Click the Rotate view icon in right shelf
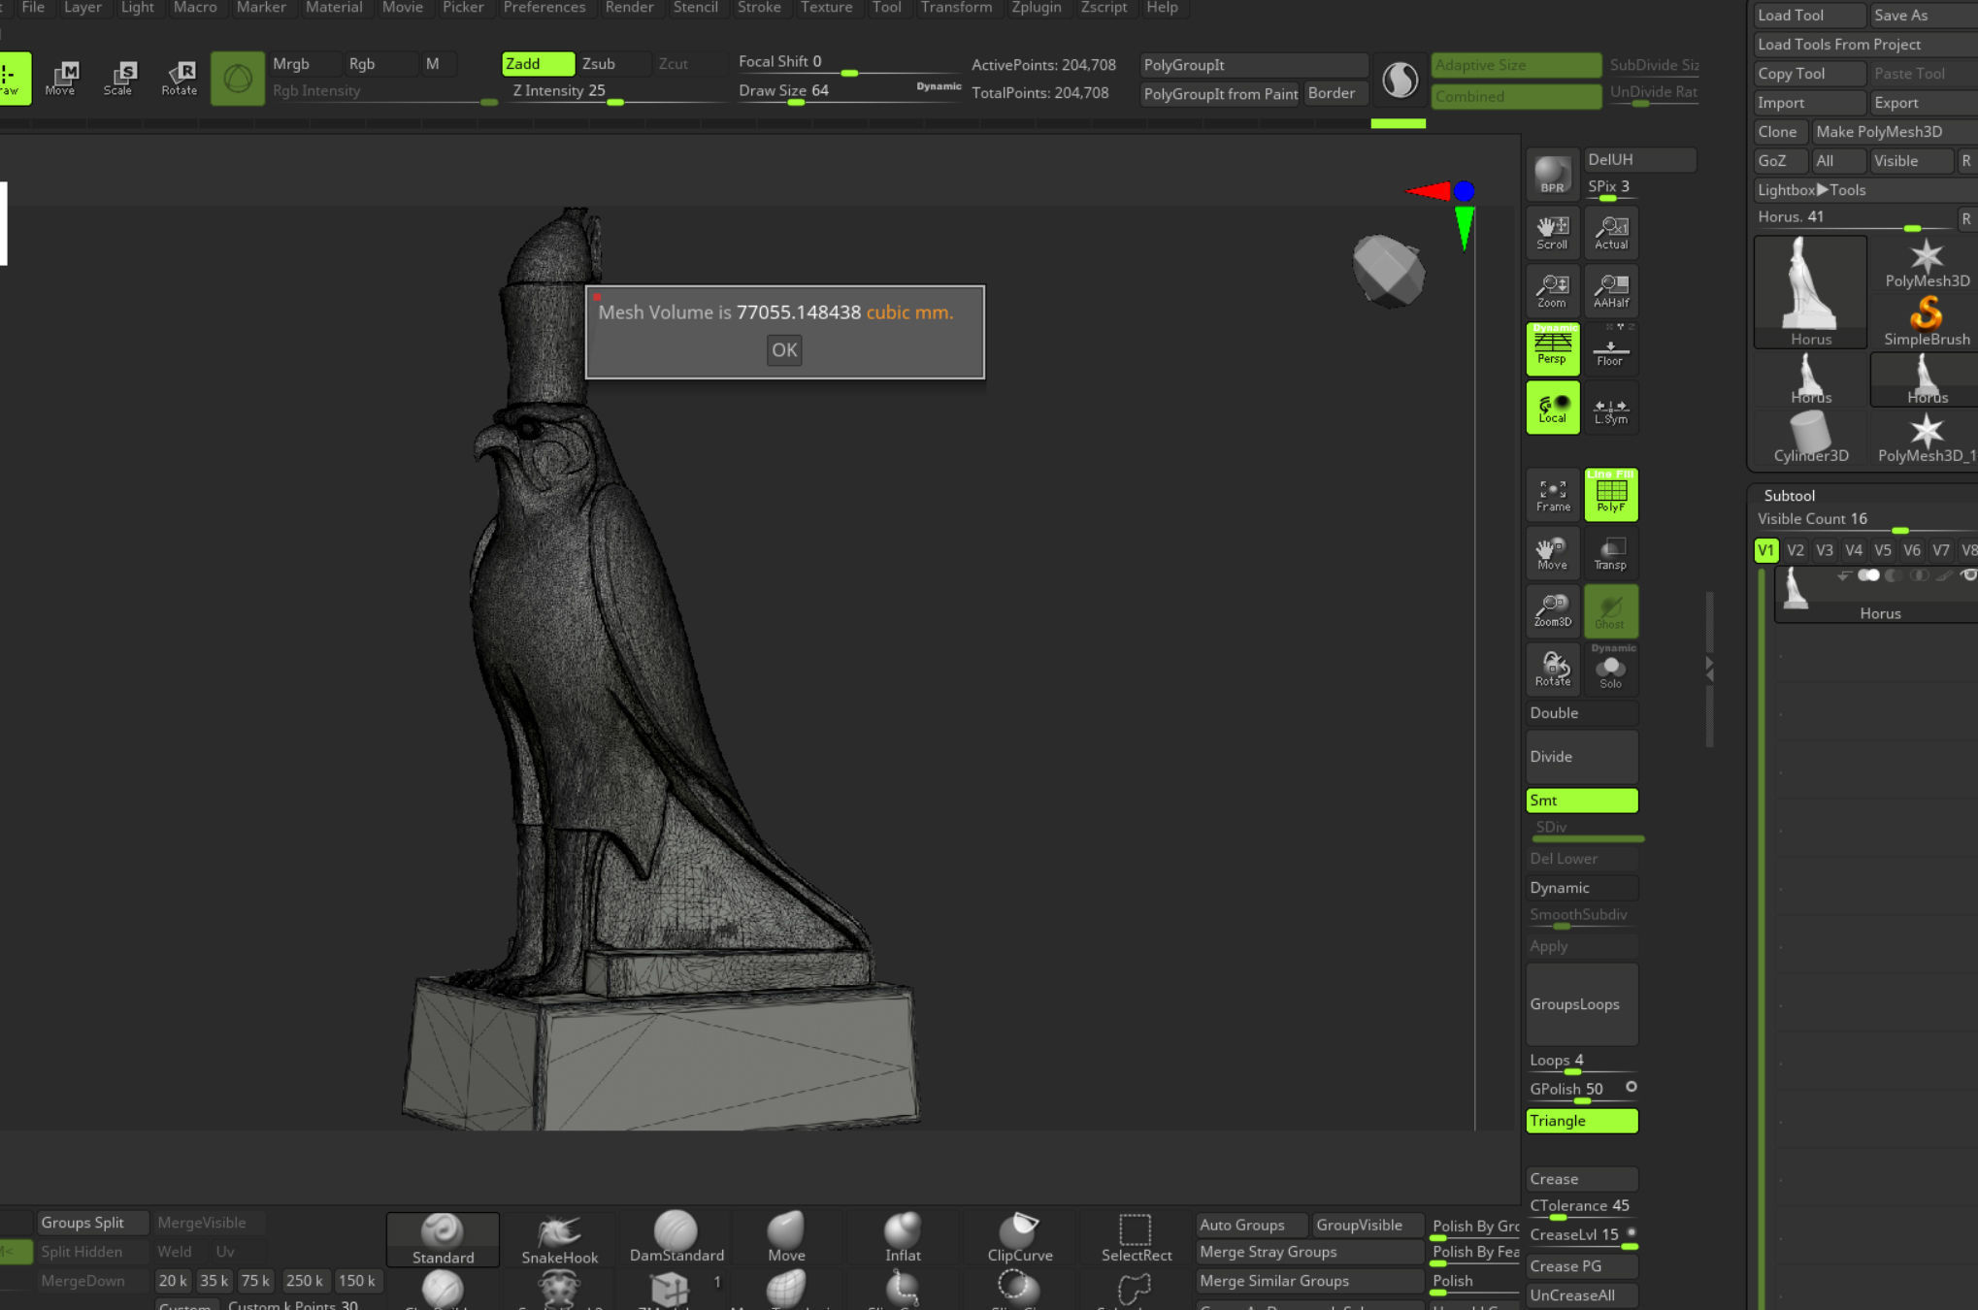Image resolution: width=1978 pixels, height=1310 pixels. pyautogui.click(x=1552, y=669)
